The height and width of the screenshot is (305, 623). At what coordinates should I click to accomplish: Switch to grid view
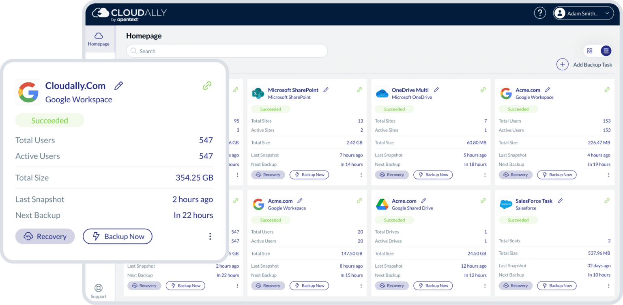(x=590, y=51)
